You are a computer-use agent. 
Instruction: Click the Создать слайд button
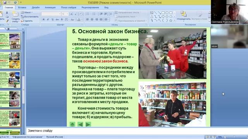[15, 17]
